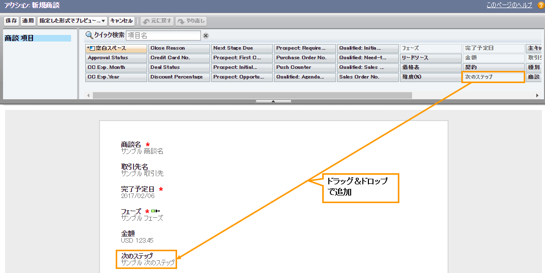Click the 保存 button

[x=11, y=21]
